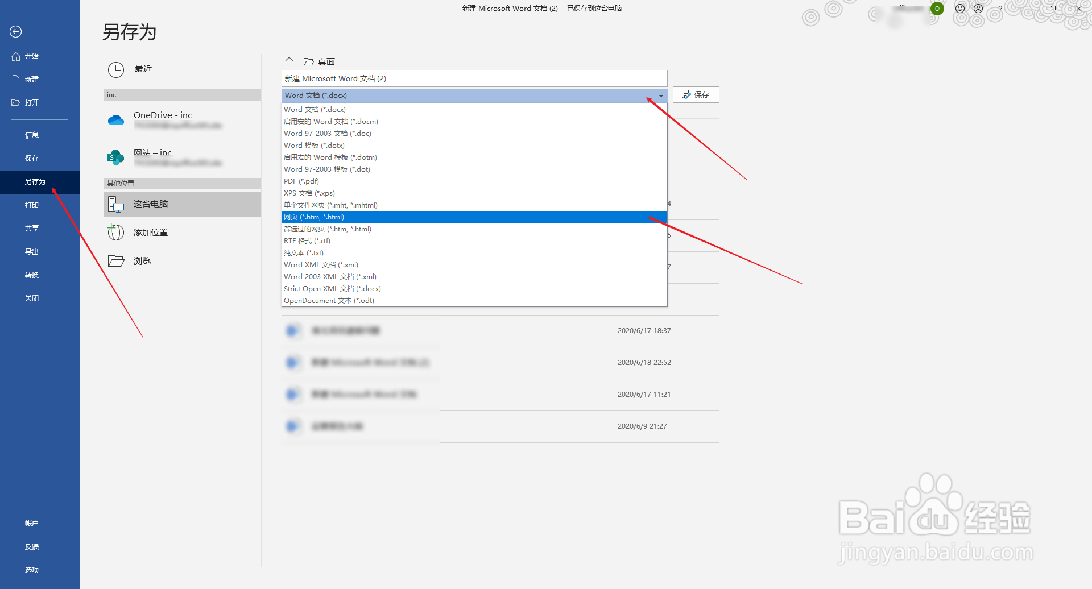Select Word 97-2003 文档 (*.doc)
Image resolution: width=1092 pixels, height=589 pixels.
click(x=474, y=134)
